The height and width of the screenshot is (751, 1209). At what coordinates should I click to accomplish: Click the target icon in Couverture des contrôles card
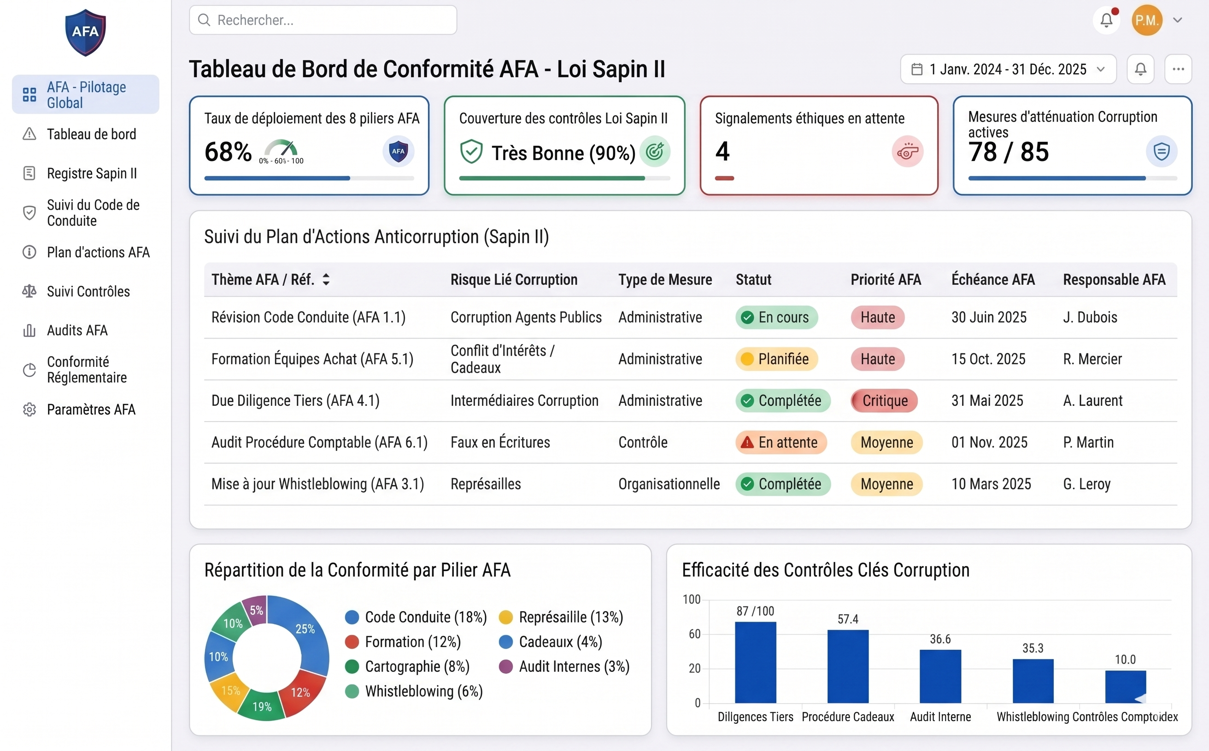pos(654,151)
